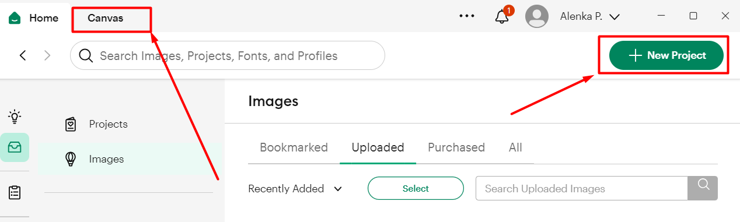Open the Purchased images tab

pyautogui.click(x=456, y=147)
